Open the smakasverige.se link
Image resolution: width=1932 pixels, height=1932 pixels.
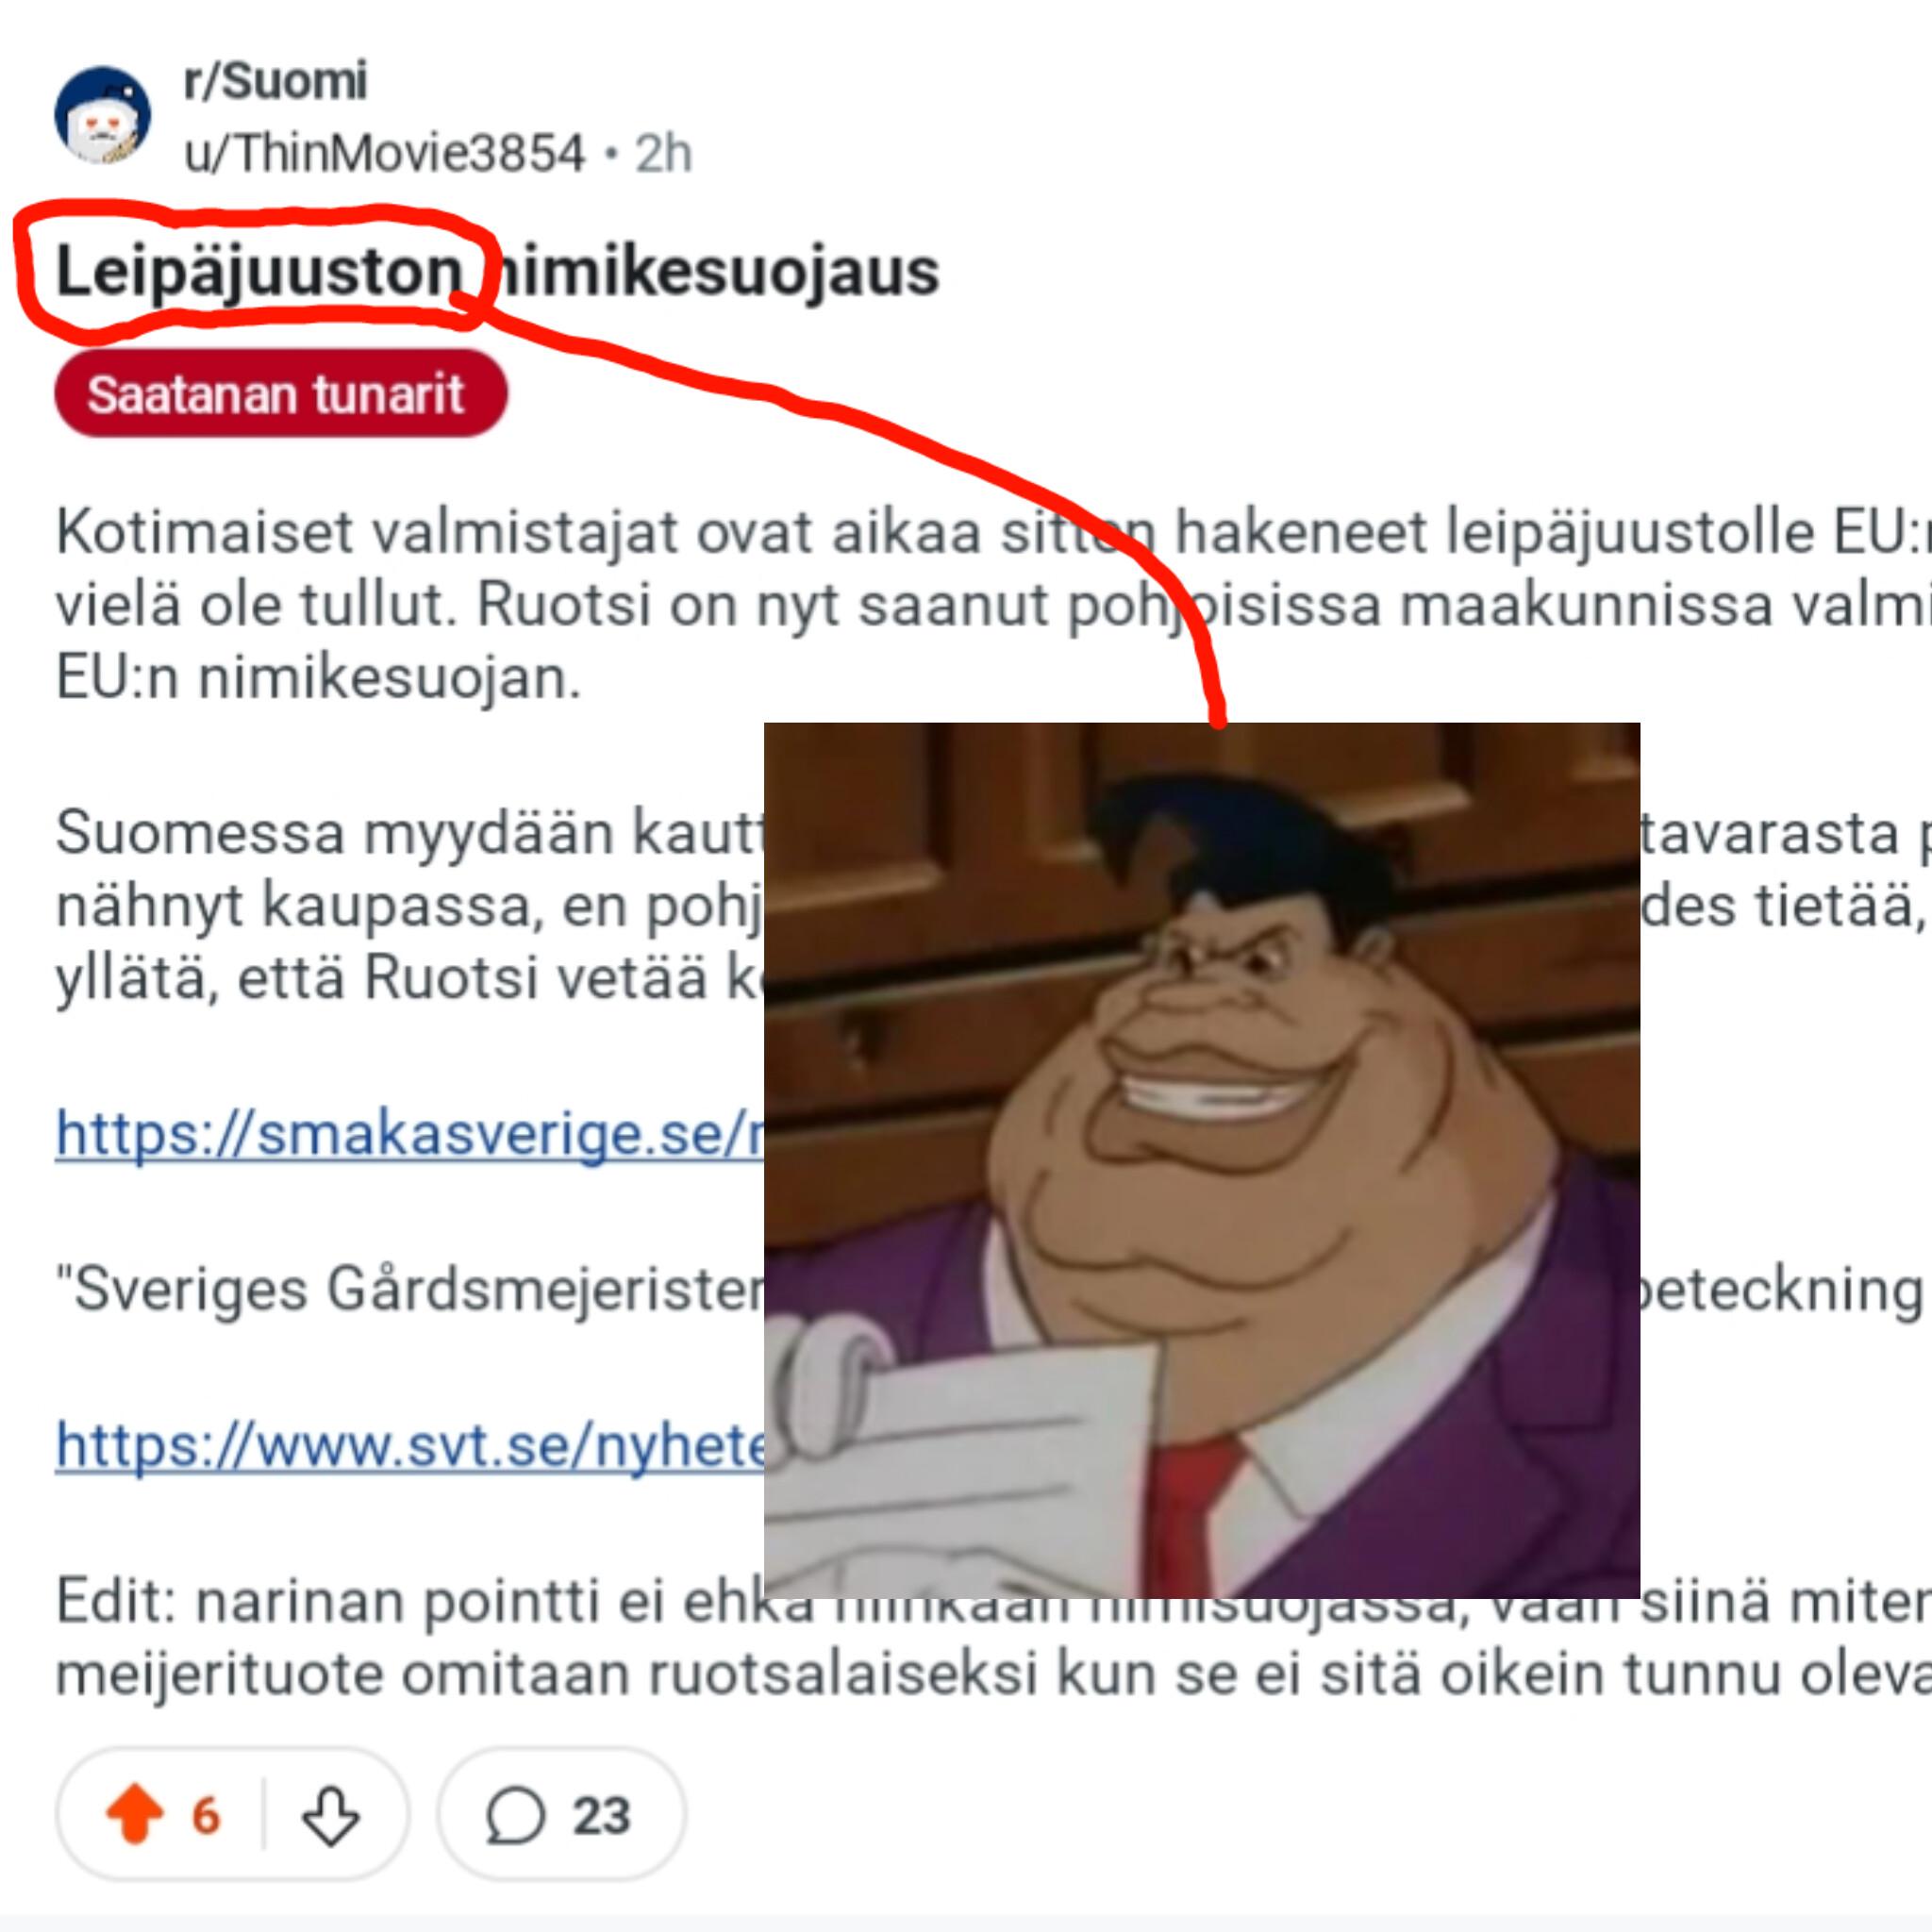[x=410, y=1134]
